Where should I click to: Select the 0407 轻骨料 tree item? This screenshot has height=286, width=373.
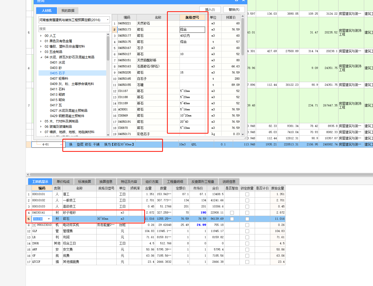pyautogui.click(x=59, y=79)
